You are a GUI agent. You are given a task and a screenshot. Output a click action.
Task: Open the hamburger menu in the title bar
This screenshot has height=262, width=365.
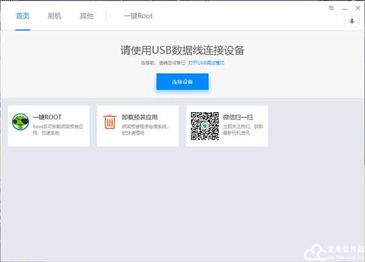332,8
